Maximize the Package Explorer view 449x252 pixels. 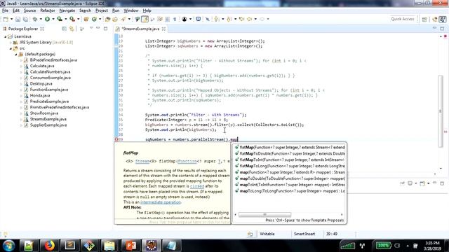[x=105, y=29]
